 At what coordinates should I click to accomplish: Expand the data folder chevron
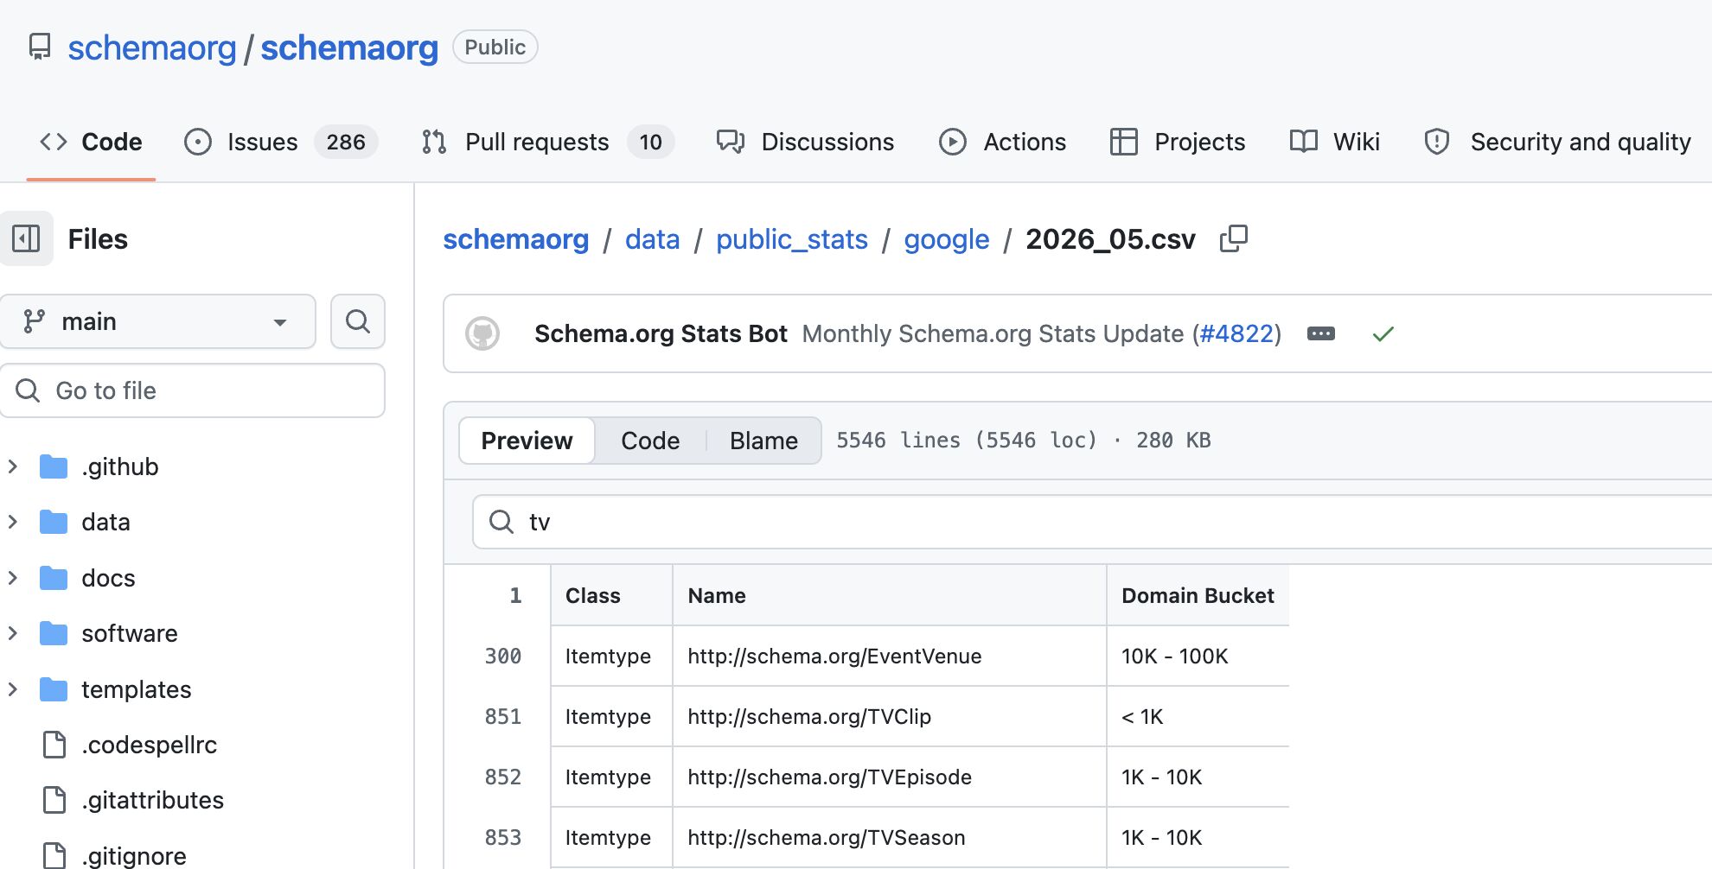[13, 522]
